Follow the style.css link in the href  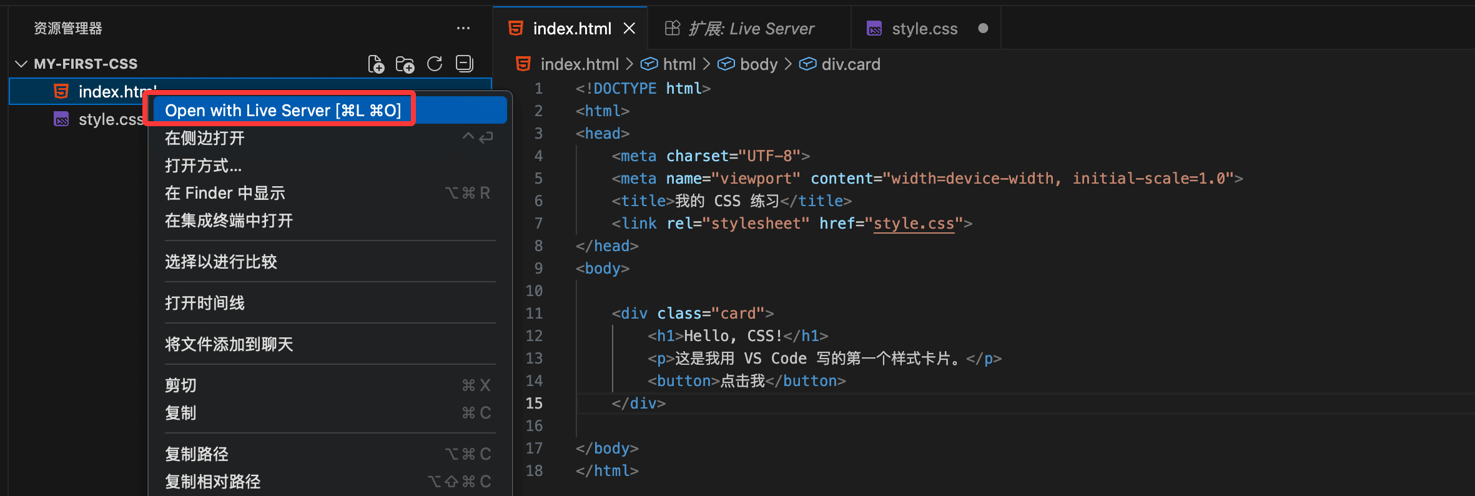tap(914, 224)
